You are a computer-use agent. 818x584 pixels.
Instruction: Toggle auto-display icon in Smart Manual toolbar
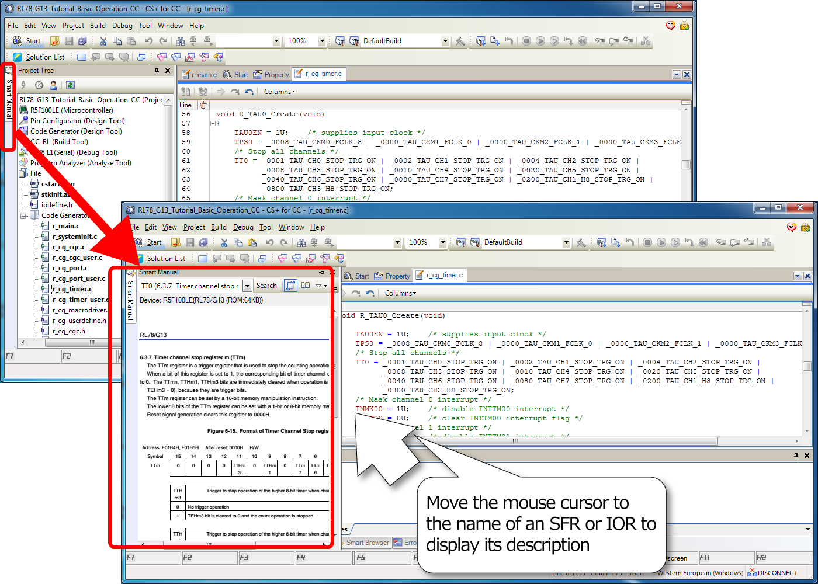pos(290,286)
